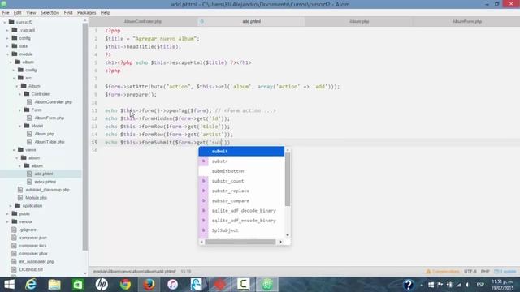Click the cursor position 15:35 indicator
This screenshot has width=520, height=292.
(186, 272)
